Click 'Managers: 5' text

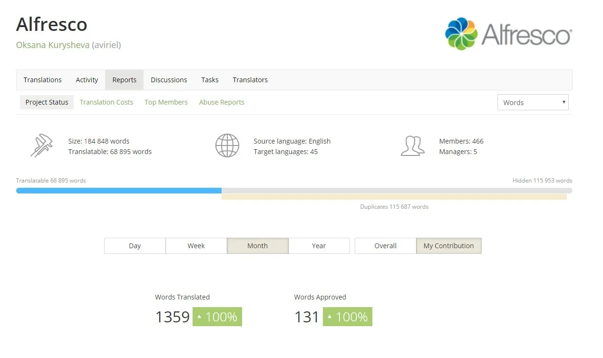[x=458, y=152]
